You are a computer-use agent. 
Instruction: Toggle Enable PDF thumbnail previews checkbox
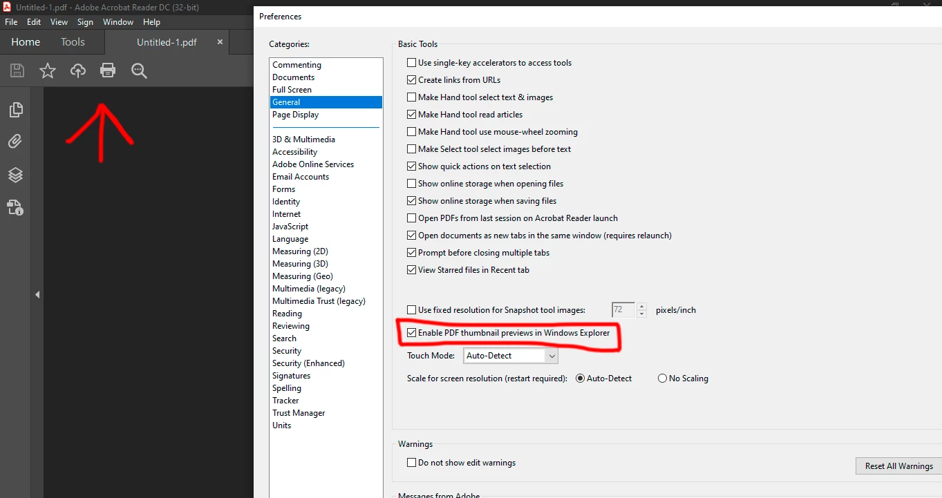pyautogui.click(x=412, y=333)
